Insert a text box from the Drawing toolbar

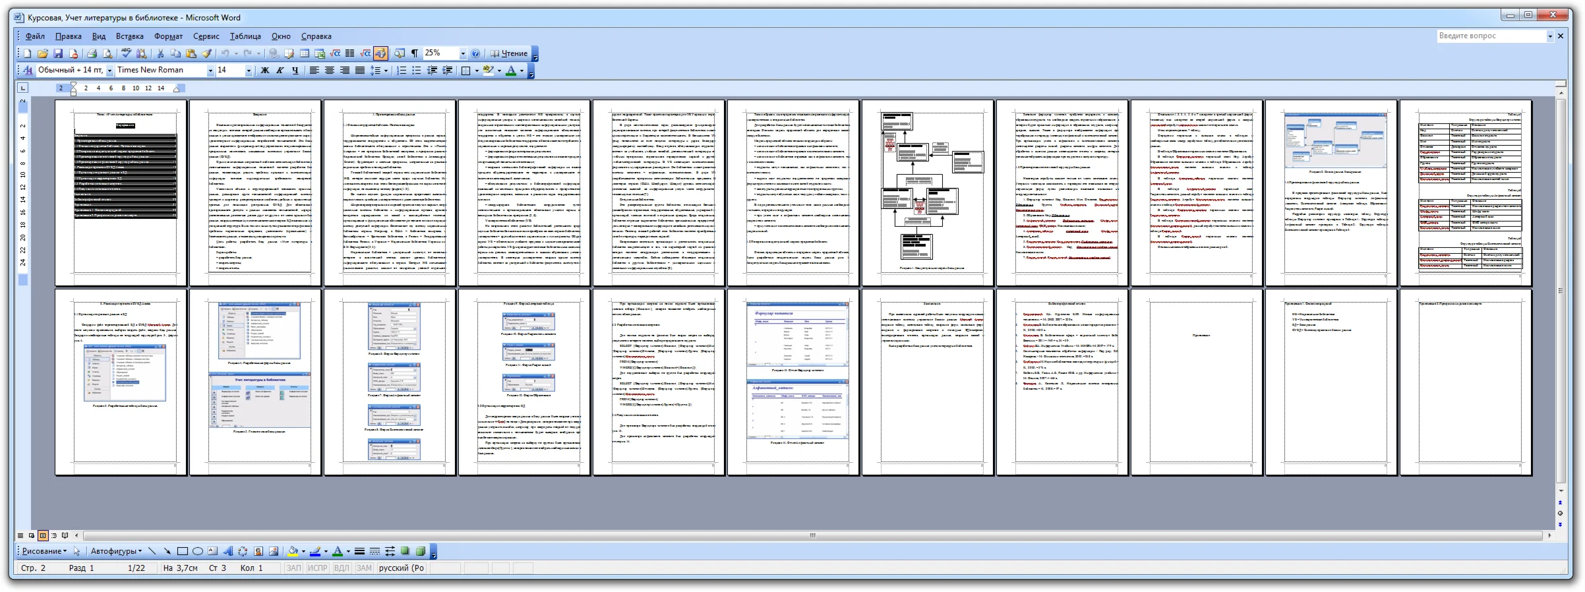coord(212,551)
